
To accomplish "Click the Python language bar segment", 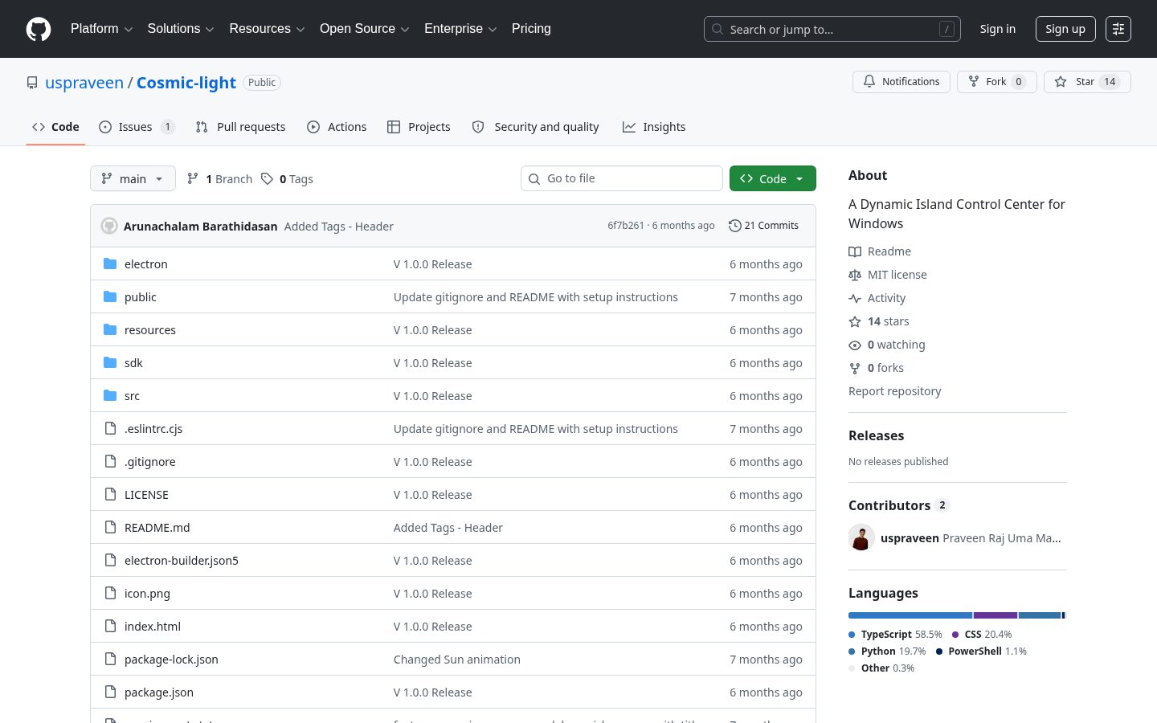I will [1040, 615].
